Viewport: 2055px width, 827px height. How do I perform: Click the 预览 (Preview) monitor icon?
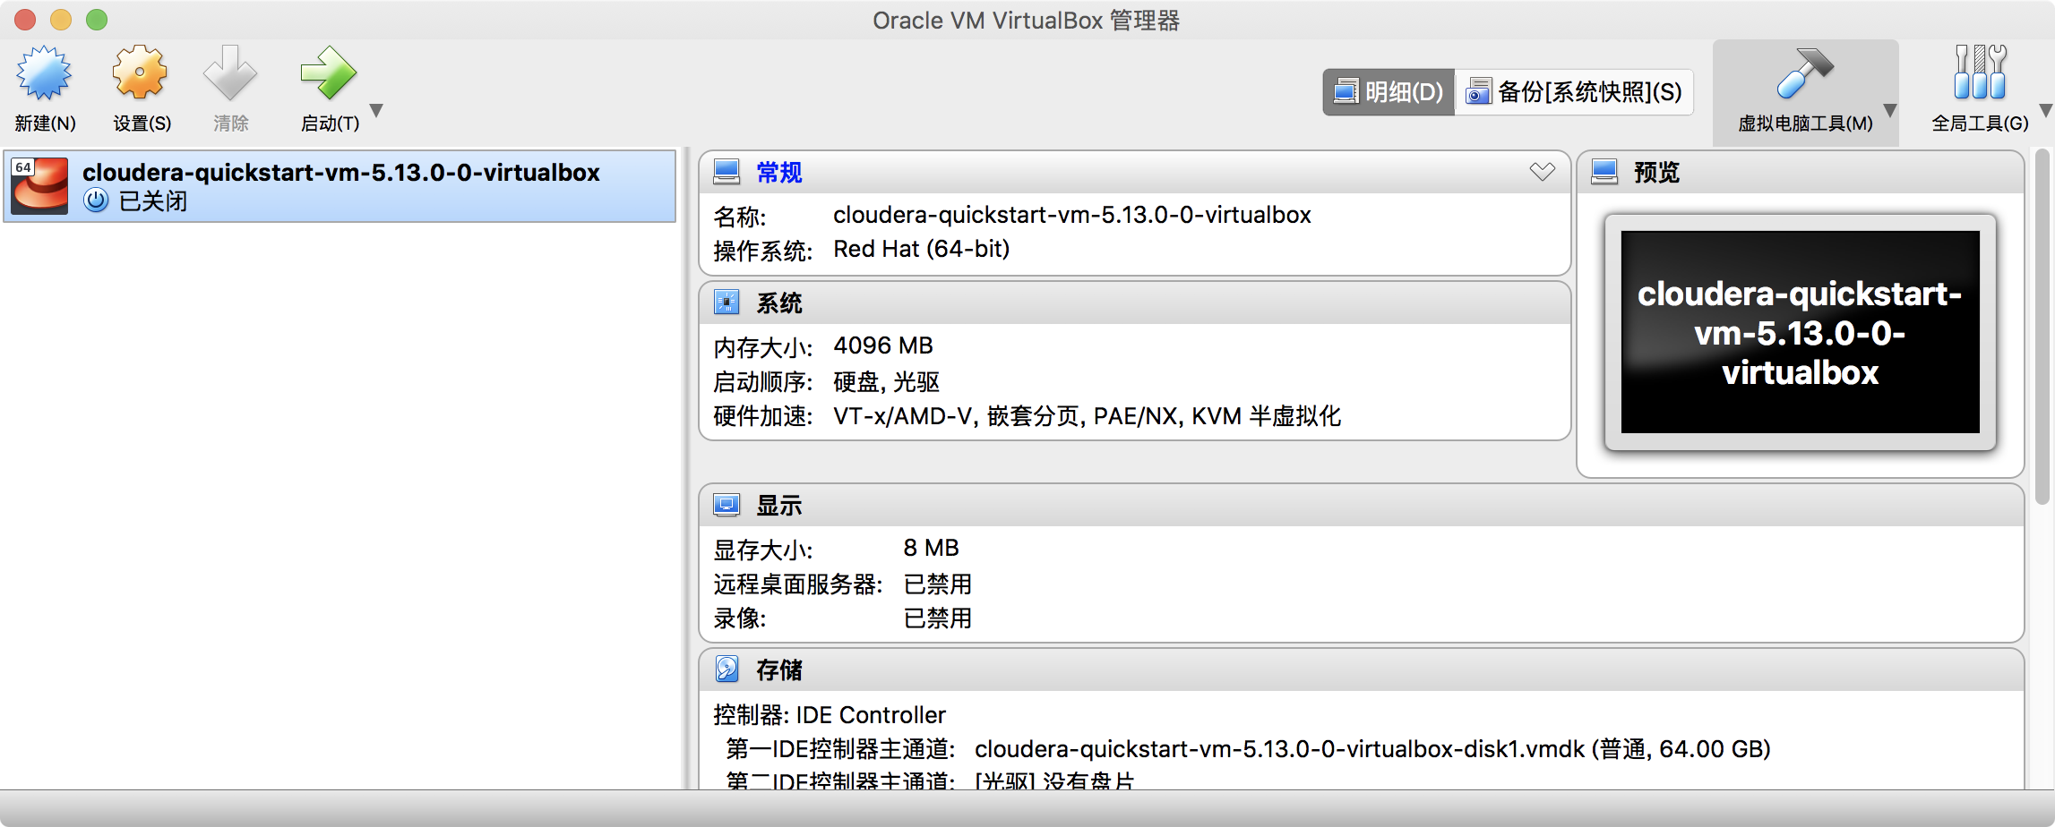tap(1604, 172)
